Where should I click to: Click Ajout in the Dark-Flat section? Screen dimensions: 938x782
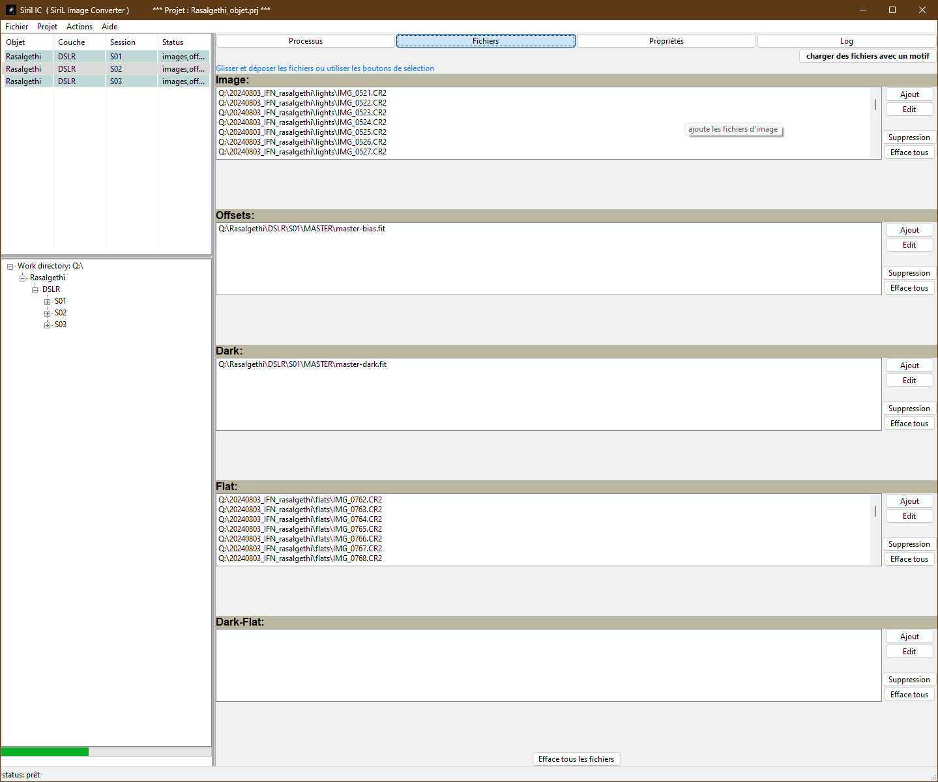click(x=909, y=637)
